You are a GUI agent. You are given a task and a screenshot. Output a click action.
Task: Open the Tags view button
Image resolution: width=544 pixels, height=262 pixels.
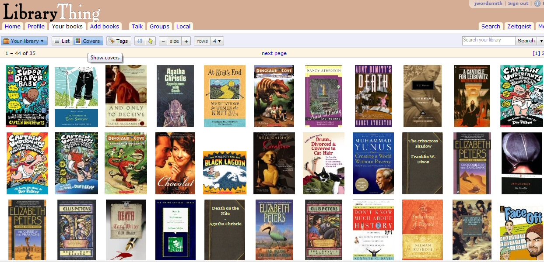[119, 41]
